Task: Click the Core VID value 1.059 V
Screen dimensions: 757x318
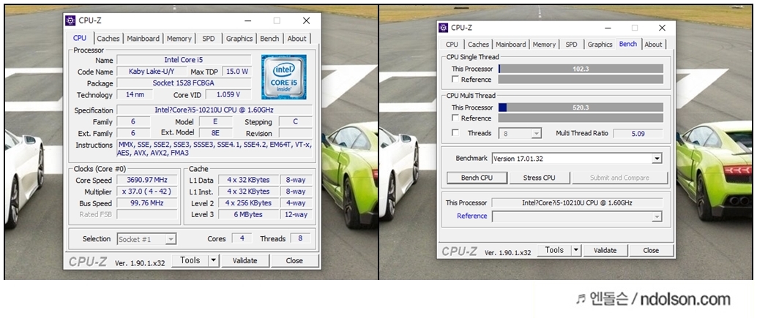Action: (x=228, y=94)
